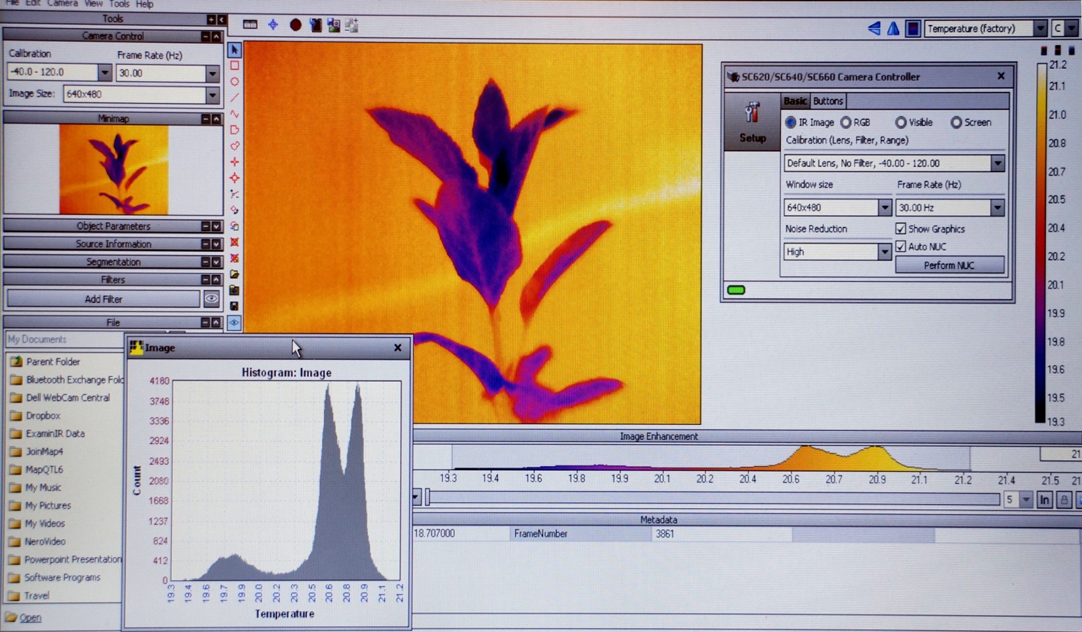The height and width of the screenshot is (632, 1082).
Task: Switch to the Buttons tab
Action: click(828, 101)
